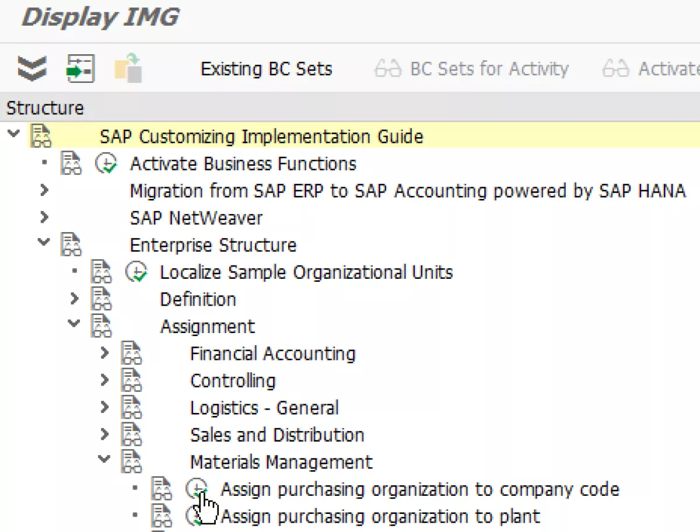Screen dimensions: 700x532
Task: Expand the Definition node
Action: click(74, 299)
